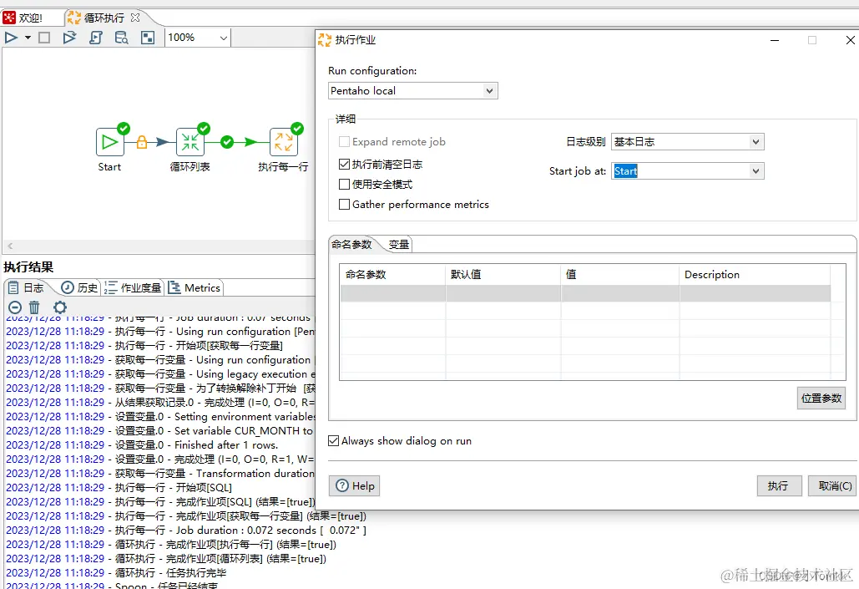Image resolution: width=859 pixels, height=589 pixels.
Task: Open the 日志 results tab
Action: [27, 288]
